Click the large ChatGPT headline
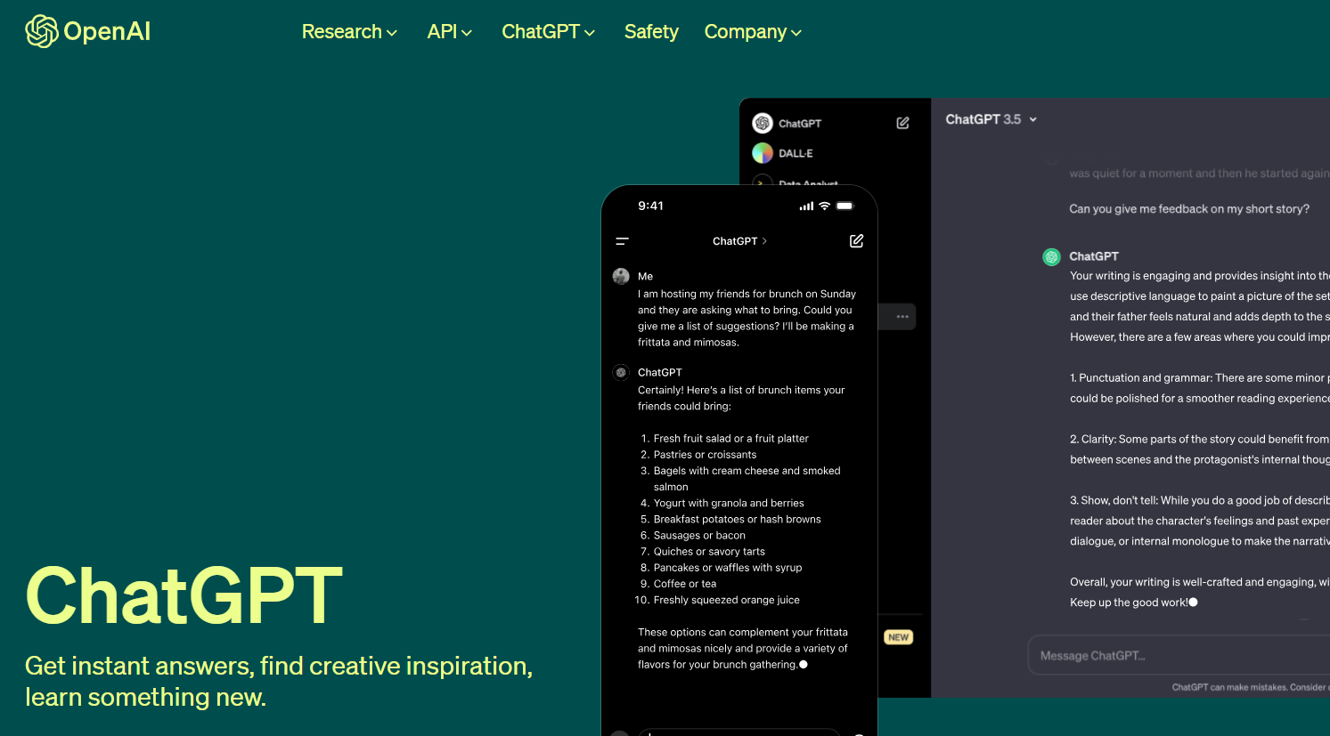Viewport: 1330px width, 736px height. (184, 595)
